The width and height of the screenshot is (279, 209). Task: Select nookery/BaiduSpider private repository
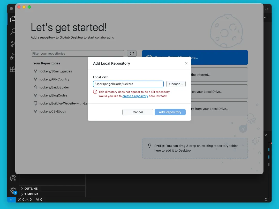[x=54, y=87]
